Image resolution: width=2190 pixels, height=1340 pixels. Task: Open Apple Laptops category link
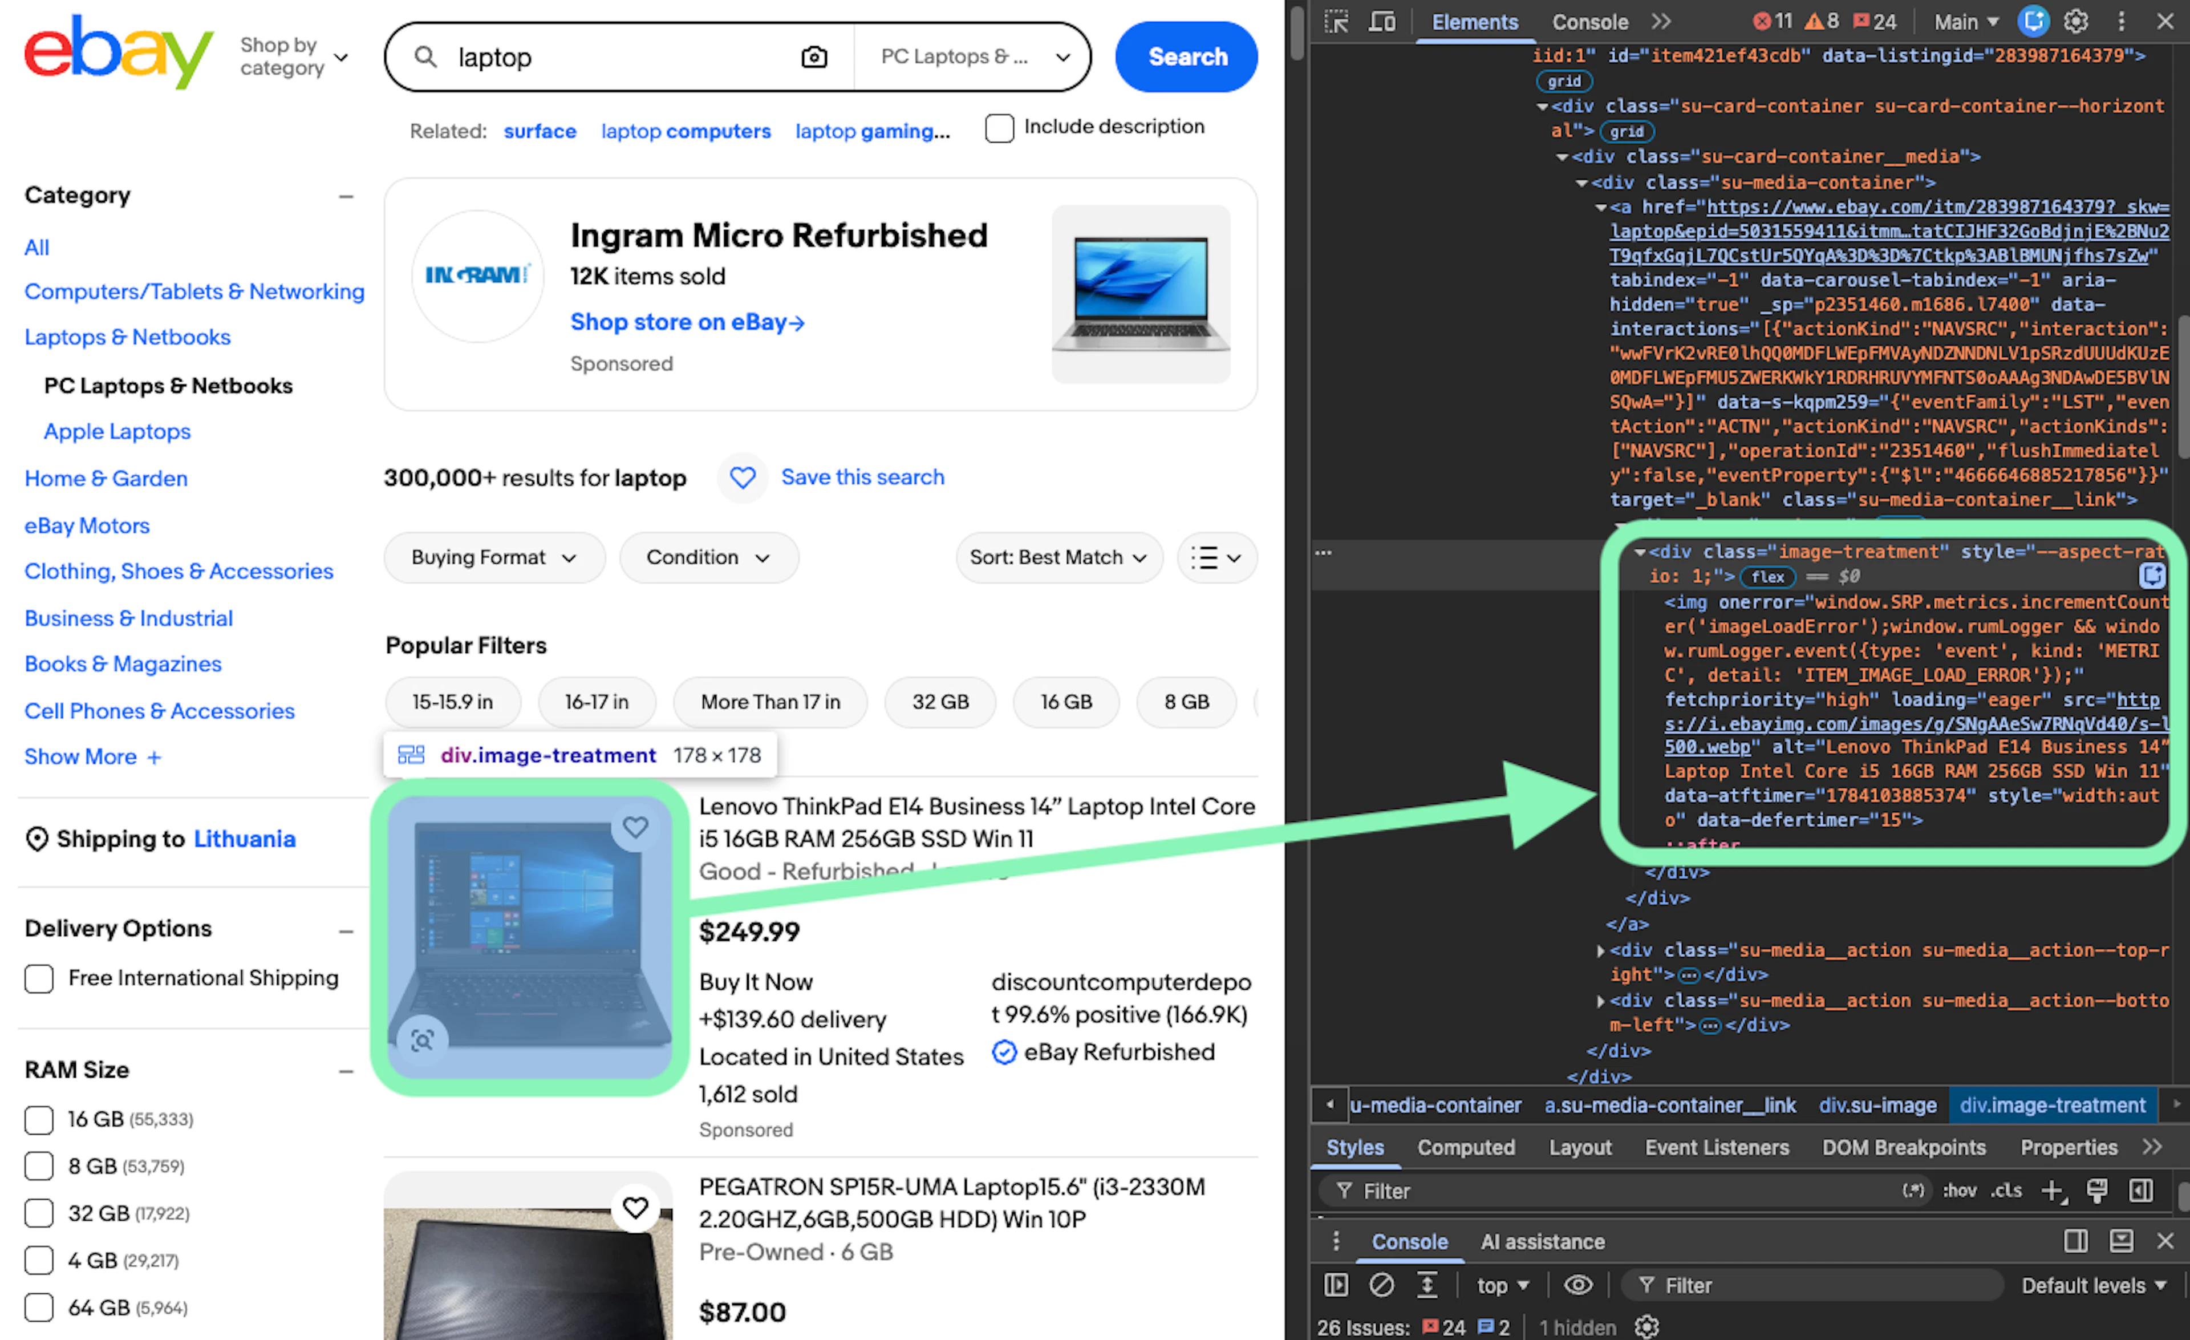pyautogui.click(x=117, y=431)
